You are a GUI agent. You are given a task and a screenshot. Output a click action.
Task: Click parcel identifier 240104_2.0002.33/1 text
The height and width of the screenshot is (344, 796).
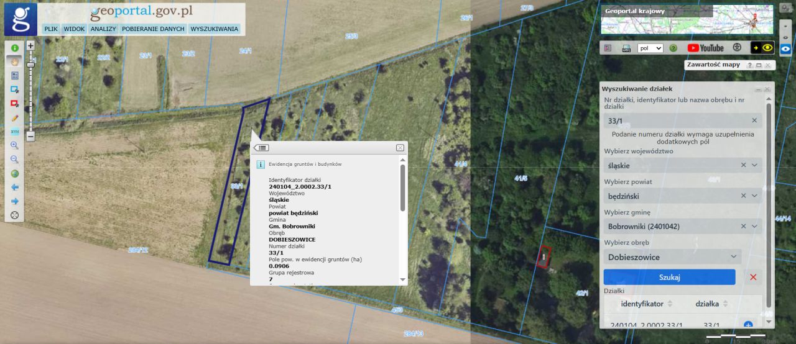(x=300, y=186)
